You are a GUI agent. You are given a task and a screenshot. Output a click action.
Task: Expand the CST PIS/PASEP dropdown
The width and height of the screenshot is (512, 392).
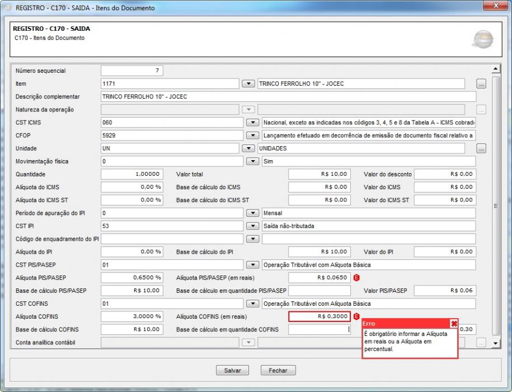253,264
